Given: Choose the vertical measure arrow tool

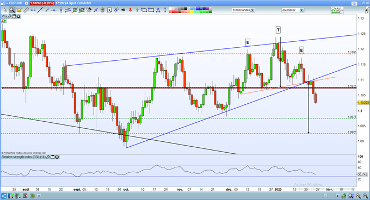Looking at the screenshot, I should tap(165, 10).
